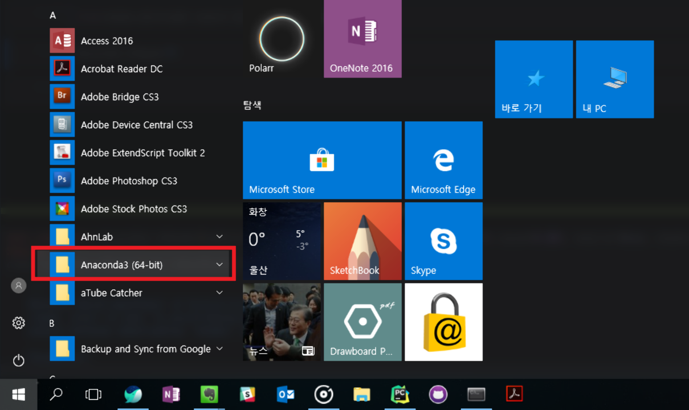Open Outlook from the taskbar

click(x=286, y=394)
